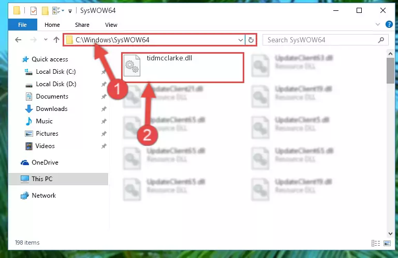Click the folder icon in title bar

(x=17, y=11)
